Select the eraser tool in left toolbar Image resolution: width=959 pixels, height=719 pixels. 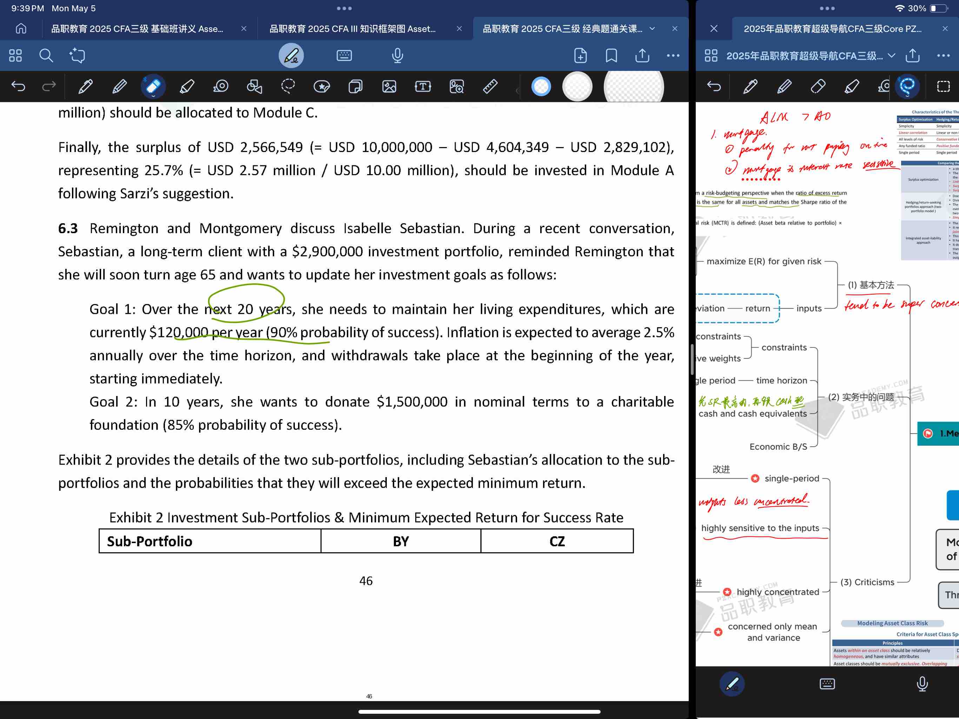click(153, 86)
